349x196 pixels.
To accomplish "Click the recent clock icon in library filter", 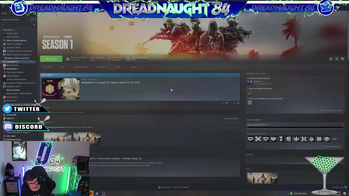I will click(32, 20).
